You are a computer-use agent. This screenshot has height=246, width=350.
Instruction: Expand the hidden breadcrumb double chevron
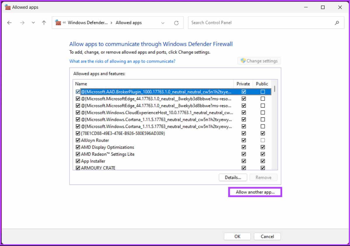pyautogui.click(x=64, y=22)
